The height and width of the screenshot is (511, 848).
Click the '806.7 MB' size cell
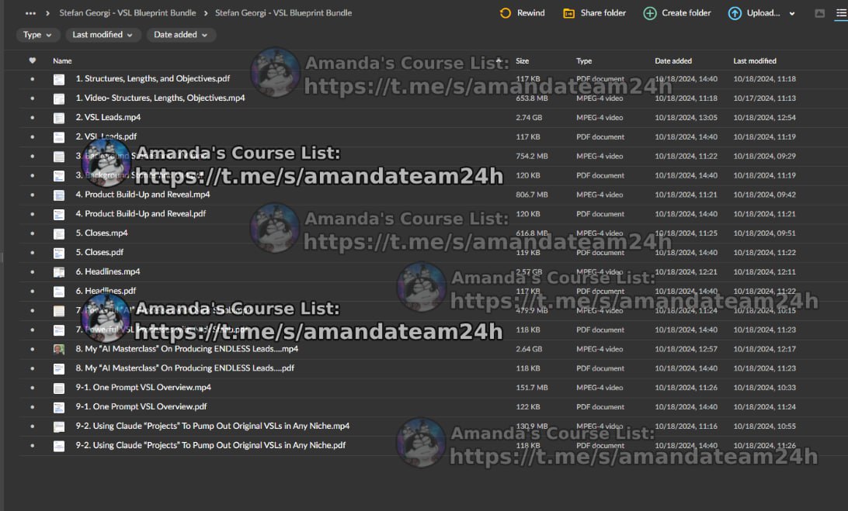pos(532,195)
